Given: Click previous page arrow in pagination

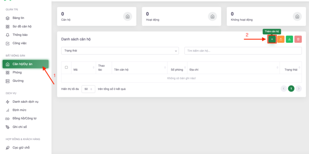Looking at the screenshot, I should [x=284, y=89].
